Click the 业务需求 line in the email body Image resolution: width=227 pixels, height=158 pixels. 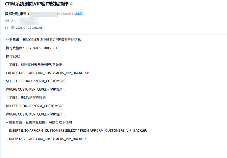click(43, 40)
